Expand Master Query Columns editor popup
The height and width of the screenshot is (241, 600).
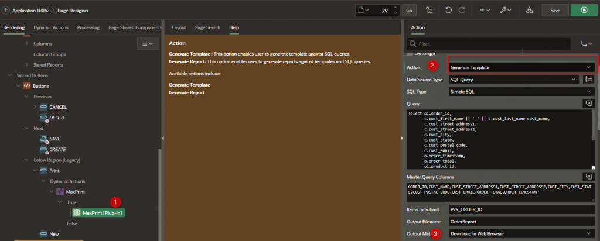coord(588,176)
